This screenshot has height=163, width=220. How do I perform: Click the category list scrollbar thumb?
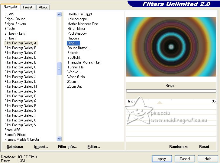[x=59, y=68]
